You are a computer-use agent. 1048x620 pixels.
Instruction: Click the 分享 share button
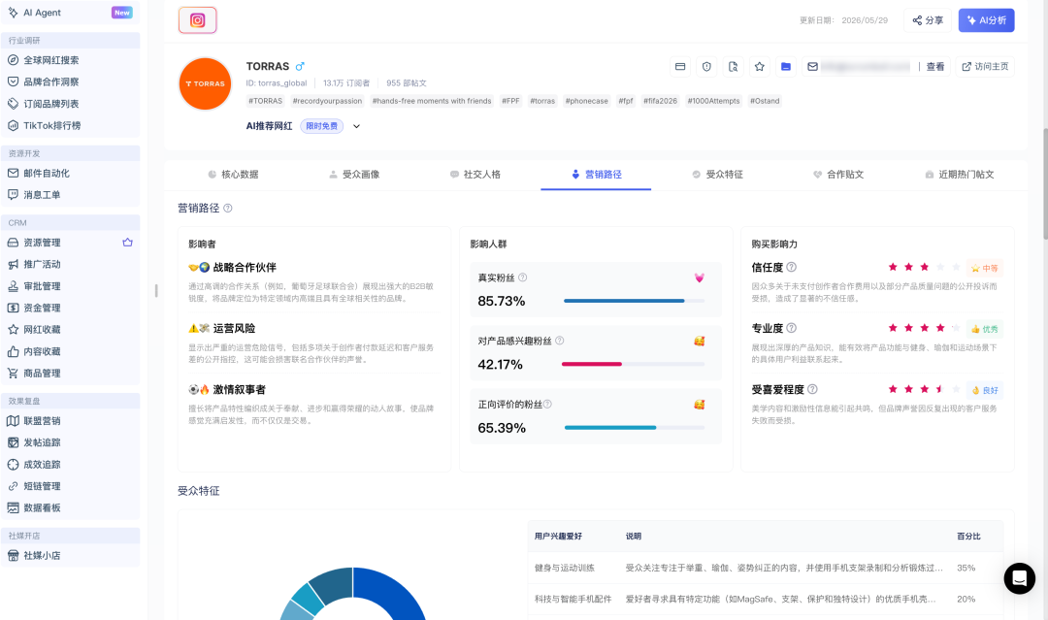click(928, 20)
